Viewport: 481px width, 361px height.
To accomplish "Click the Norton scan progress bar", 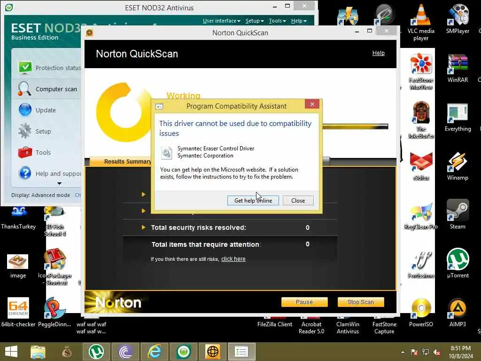I will point(355,126).
